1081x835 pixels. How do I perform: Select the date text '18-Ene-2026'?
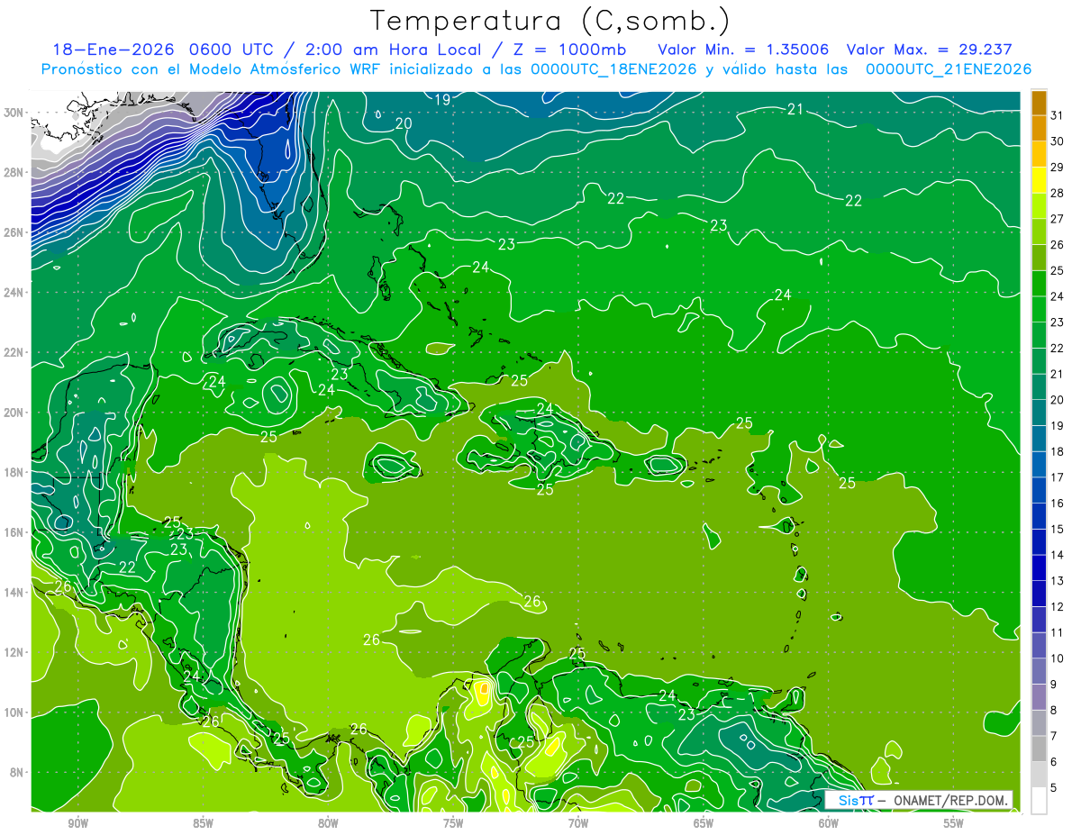114,50
